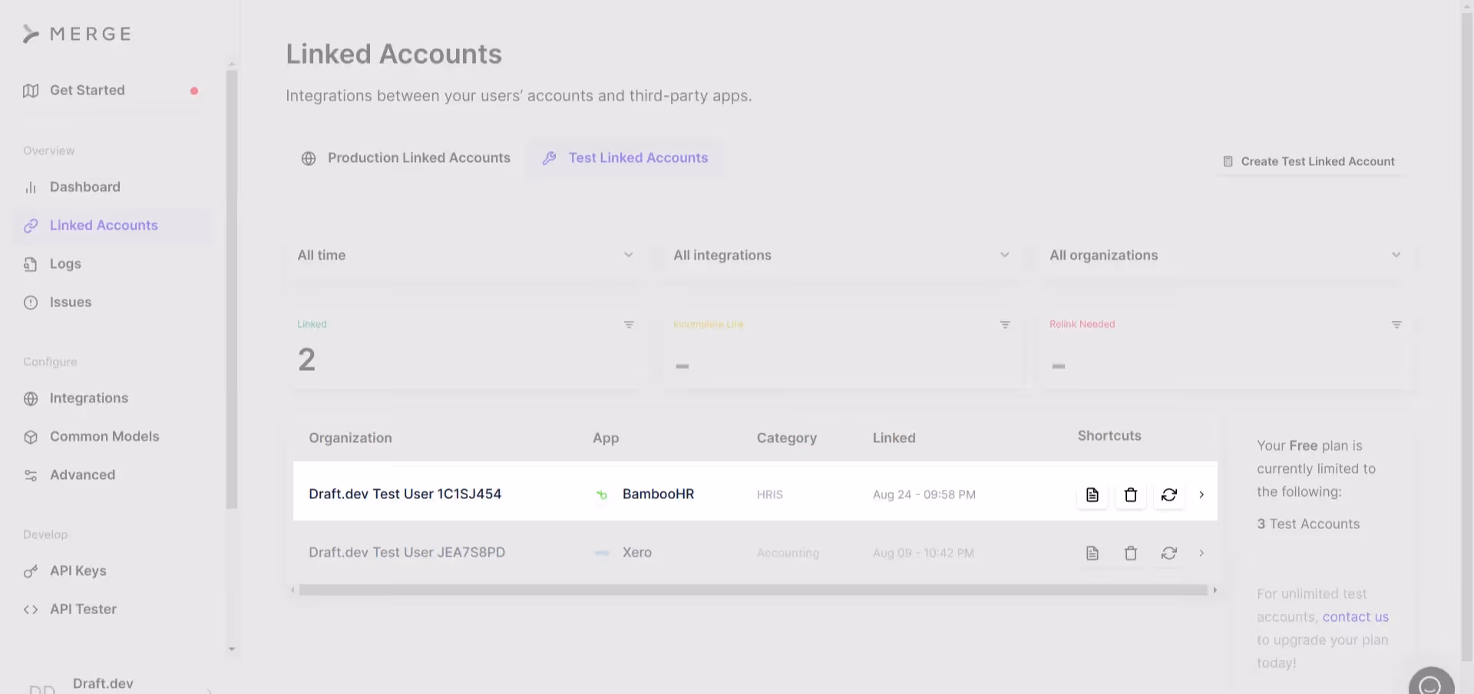Click the Xero app name
The height and width of the screenshot is (694, 1474).
[x=637, y=553]
